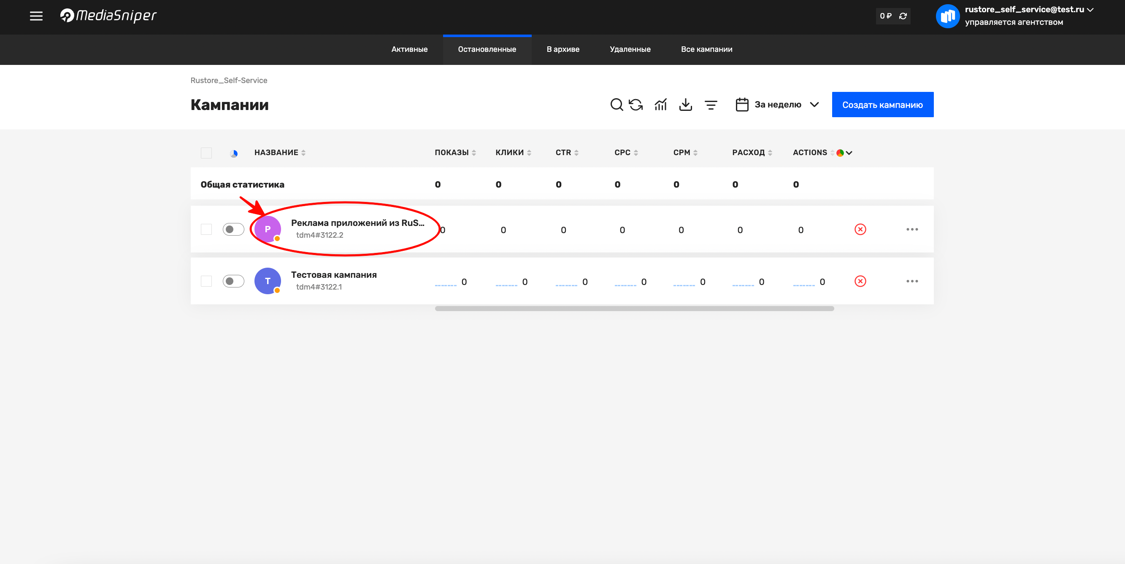
Task: Refresh the campaigns list
Action: [x=636, y=105]
